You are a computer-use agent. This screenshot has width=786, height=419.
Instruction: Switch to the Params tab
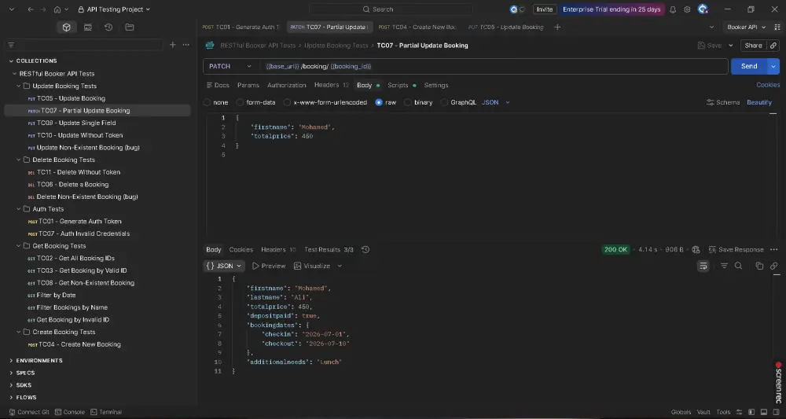[248, 85]
